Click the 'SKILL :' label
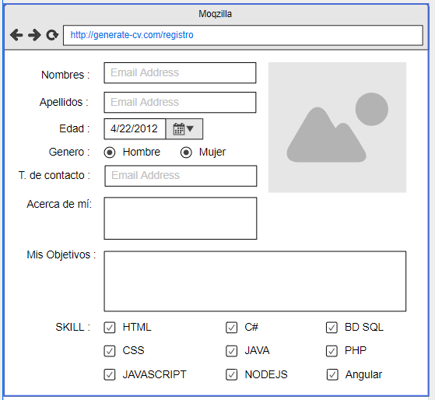The image size is (435, 400). (73, 327)
